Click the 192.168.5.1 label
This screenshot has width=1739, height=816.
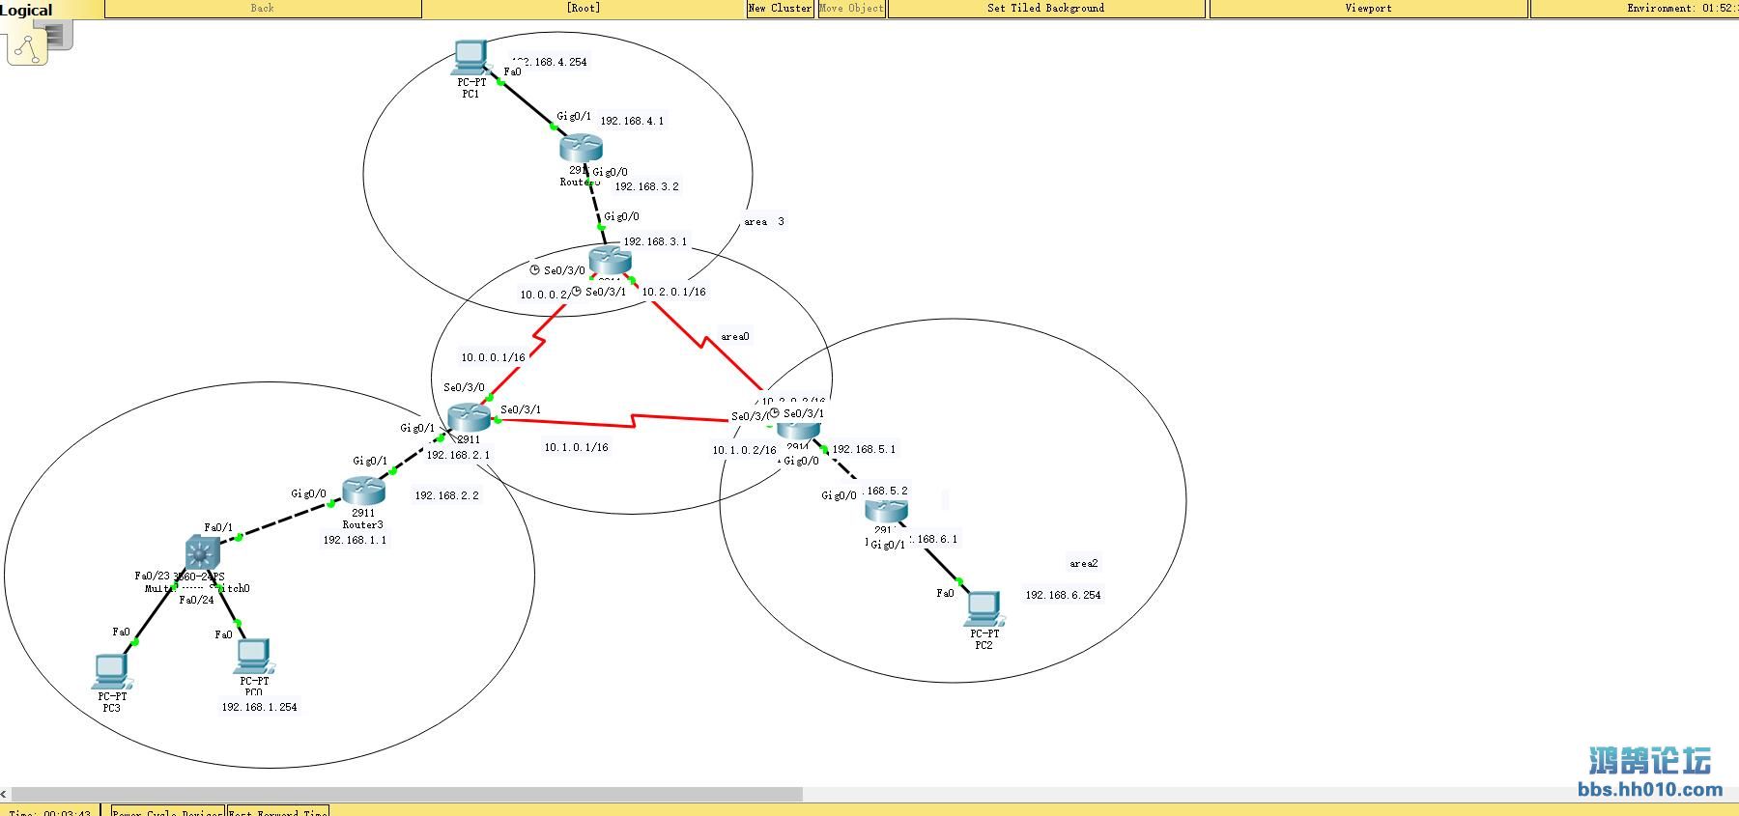pyautogui.click(x=864, y=449)
